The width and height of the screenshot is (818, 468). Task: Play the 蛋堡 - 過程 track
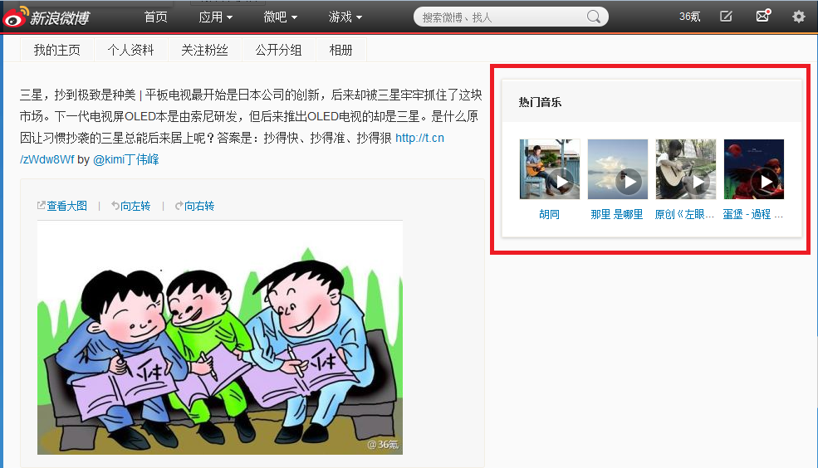(754, 168)
